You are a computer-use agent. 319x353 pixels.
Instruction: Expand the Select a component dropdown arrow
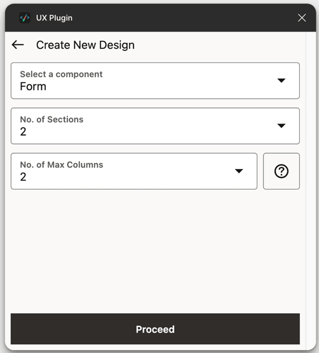pos(282,81)
